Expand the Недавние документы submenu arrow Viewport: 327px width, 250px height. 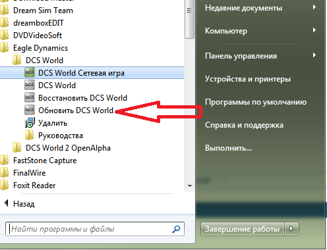point(314,7)
